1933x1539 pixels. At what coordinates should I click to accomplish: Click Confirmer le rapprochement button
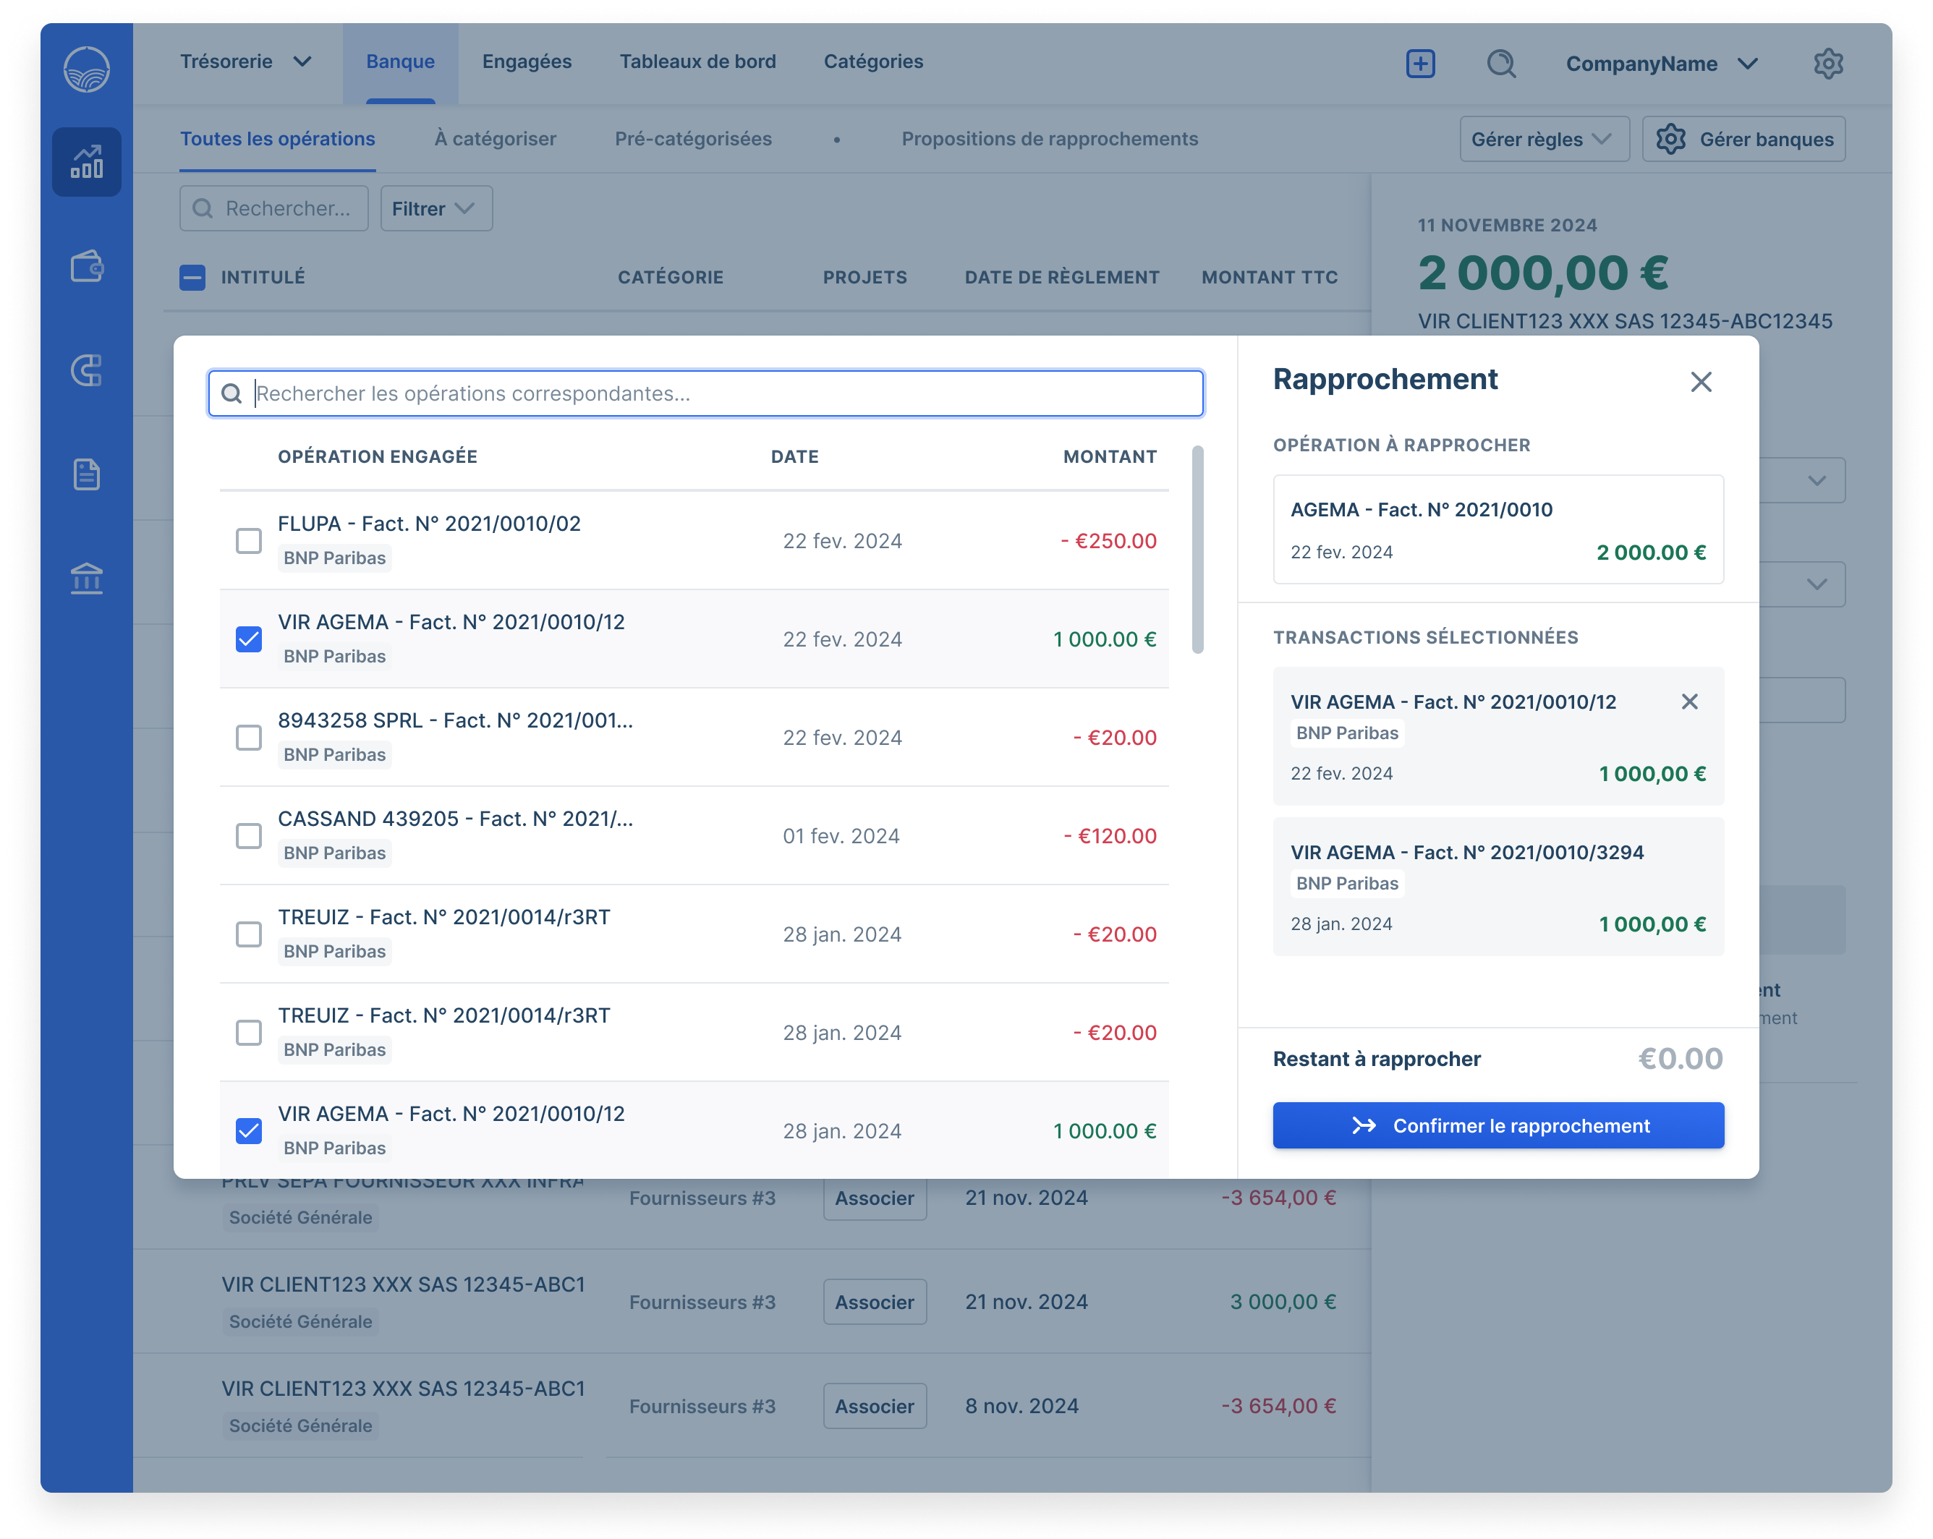pyautogui.click(x=1497, y=1125)
